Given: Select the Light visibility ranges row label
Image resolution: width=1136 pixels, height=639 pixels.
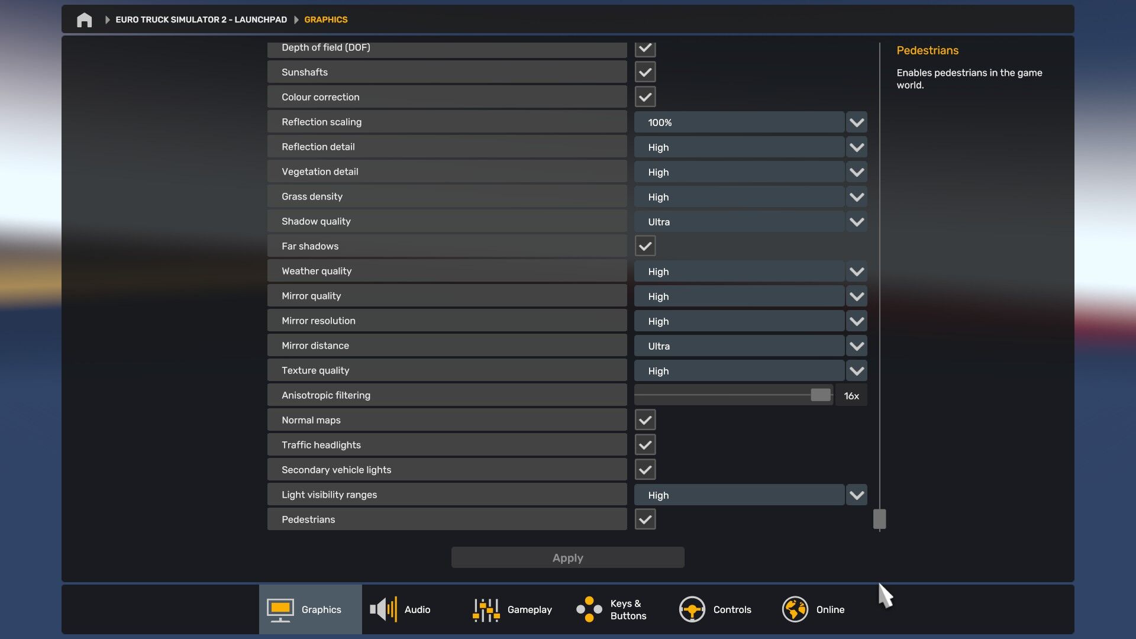Looking at the screenshot, I should pyautogui.click(x=447, y=495).
